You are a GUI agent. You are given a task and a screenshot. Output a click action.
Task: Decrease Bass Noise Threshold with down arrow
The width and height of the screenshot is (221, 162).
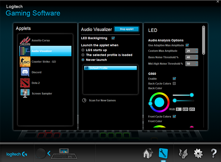click(x=196, y=58)
